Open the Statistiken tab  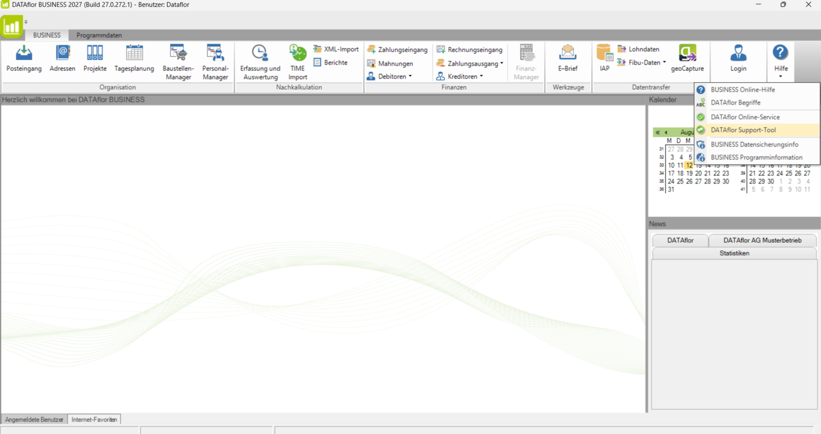tap(734, 253)
